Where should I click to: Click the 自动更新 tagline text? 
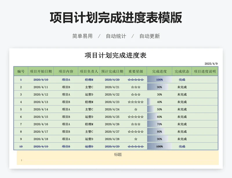150,36
